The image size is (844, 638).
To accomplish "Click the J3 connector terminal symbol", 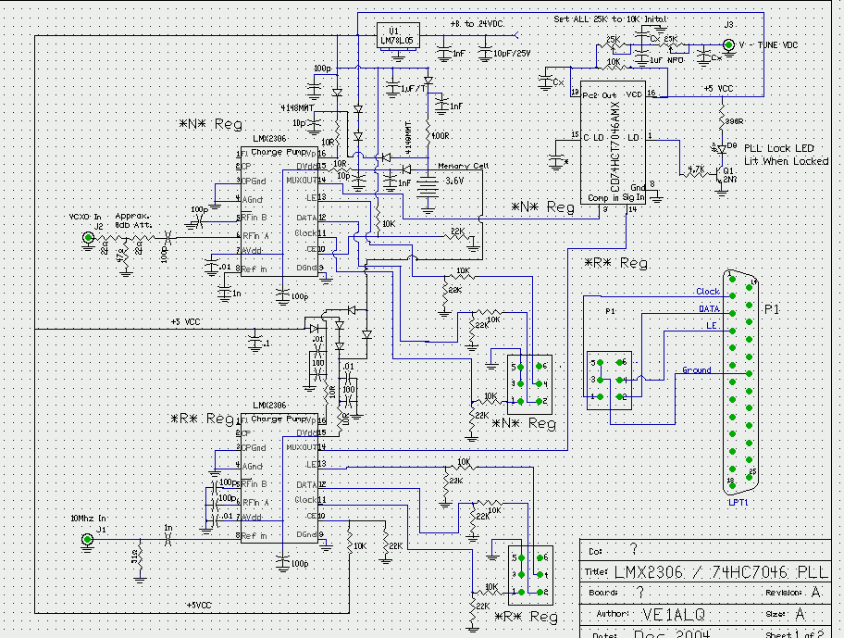I will point(728,45).
